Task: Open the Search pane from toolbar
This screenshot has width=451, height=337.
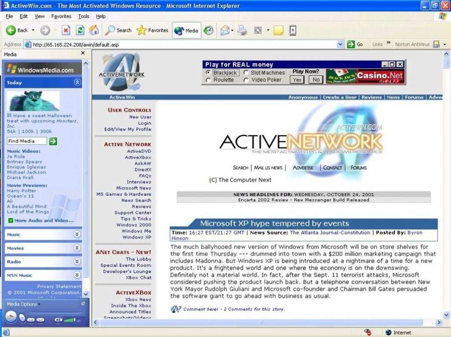Action: 118,30
